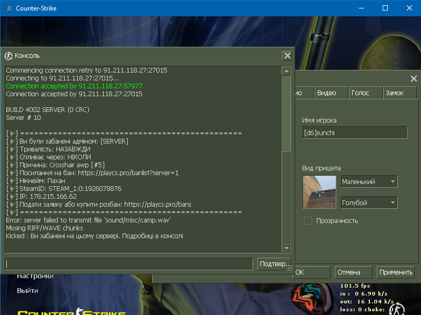Click OK in the options dialog

[312, 272]
